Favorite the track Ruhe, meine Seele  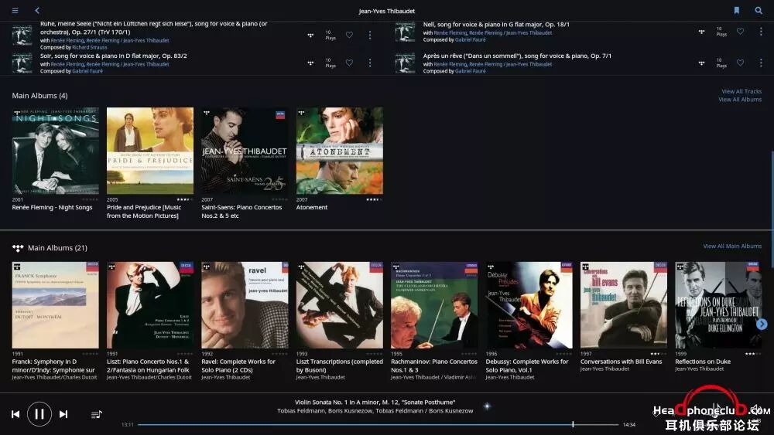tap(349, 35)
